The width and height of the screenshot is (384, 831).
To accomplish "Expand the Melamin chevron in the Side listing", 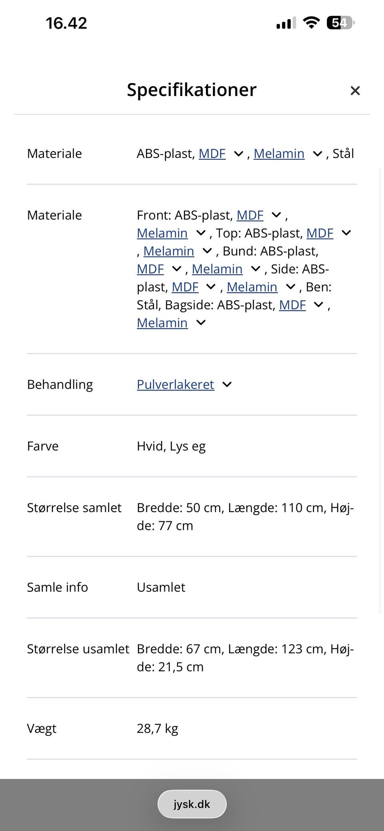I will pyautogui.click(x=290, y=287).
